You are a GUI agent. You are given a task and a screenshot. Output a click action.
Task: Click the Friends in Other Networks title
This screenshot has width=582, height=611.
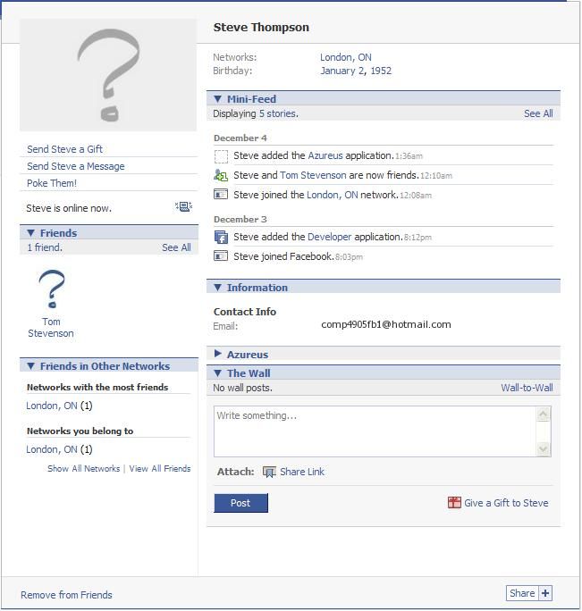105,366
